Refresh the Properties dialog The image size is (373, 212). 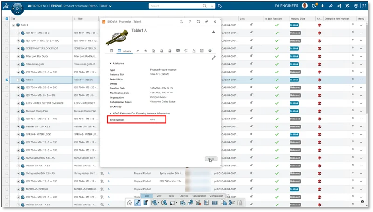click(198, 22)
